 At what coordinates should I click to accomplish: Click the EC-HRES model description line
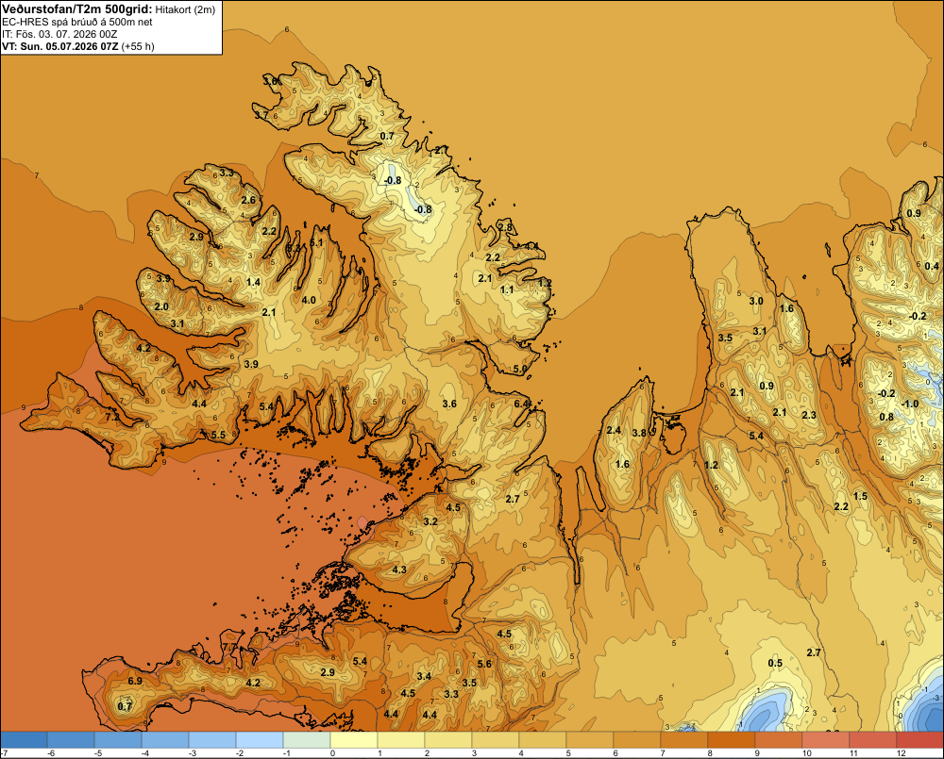(x=77, y=22)
